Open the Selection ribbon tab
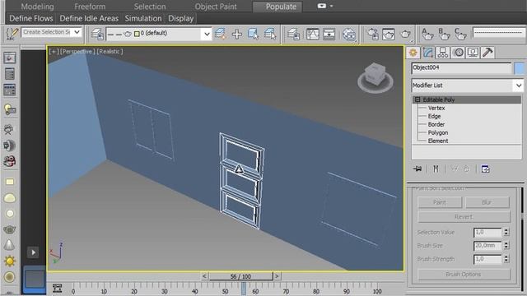Viewport: 527px width, 296px height. 150,7
